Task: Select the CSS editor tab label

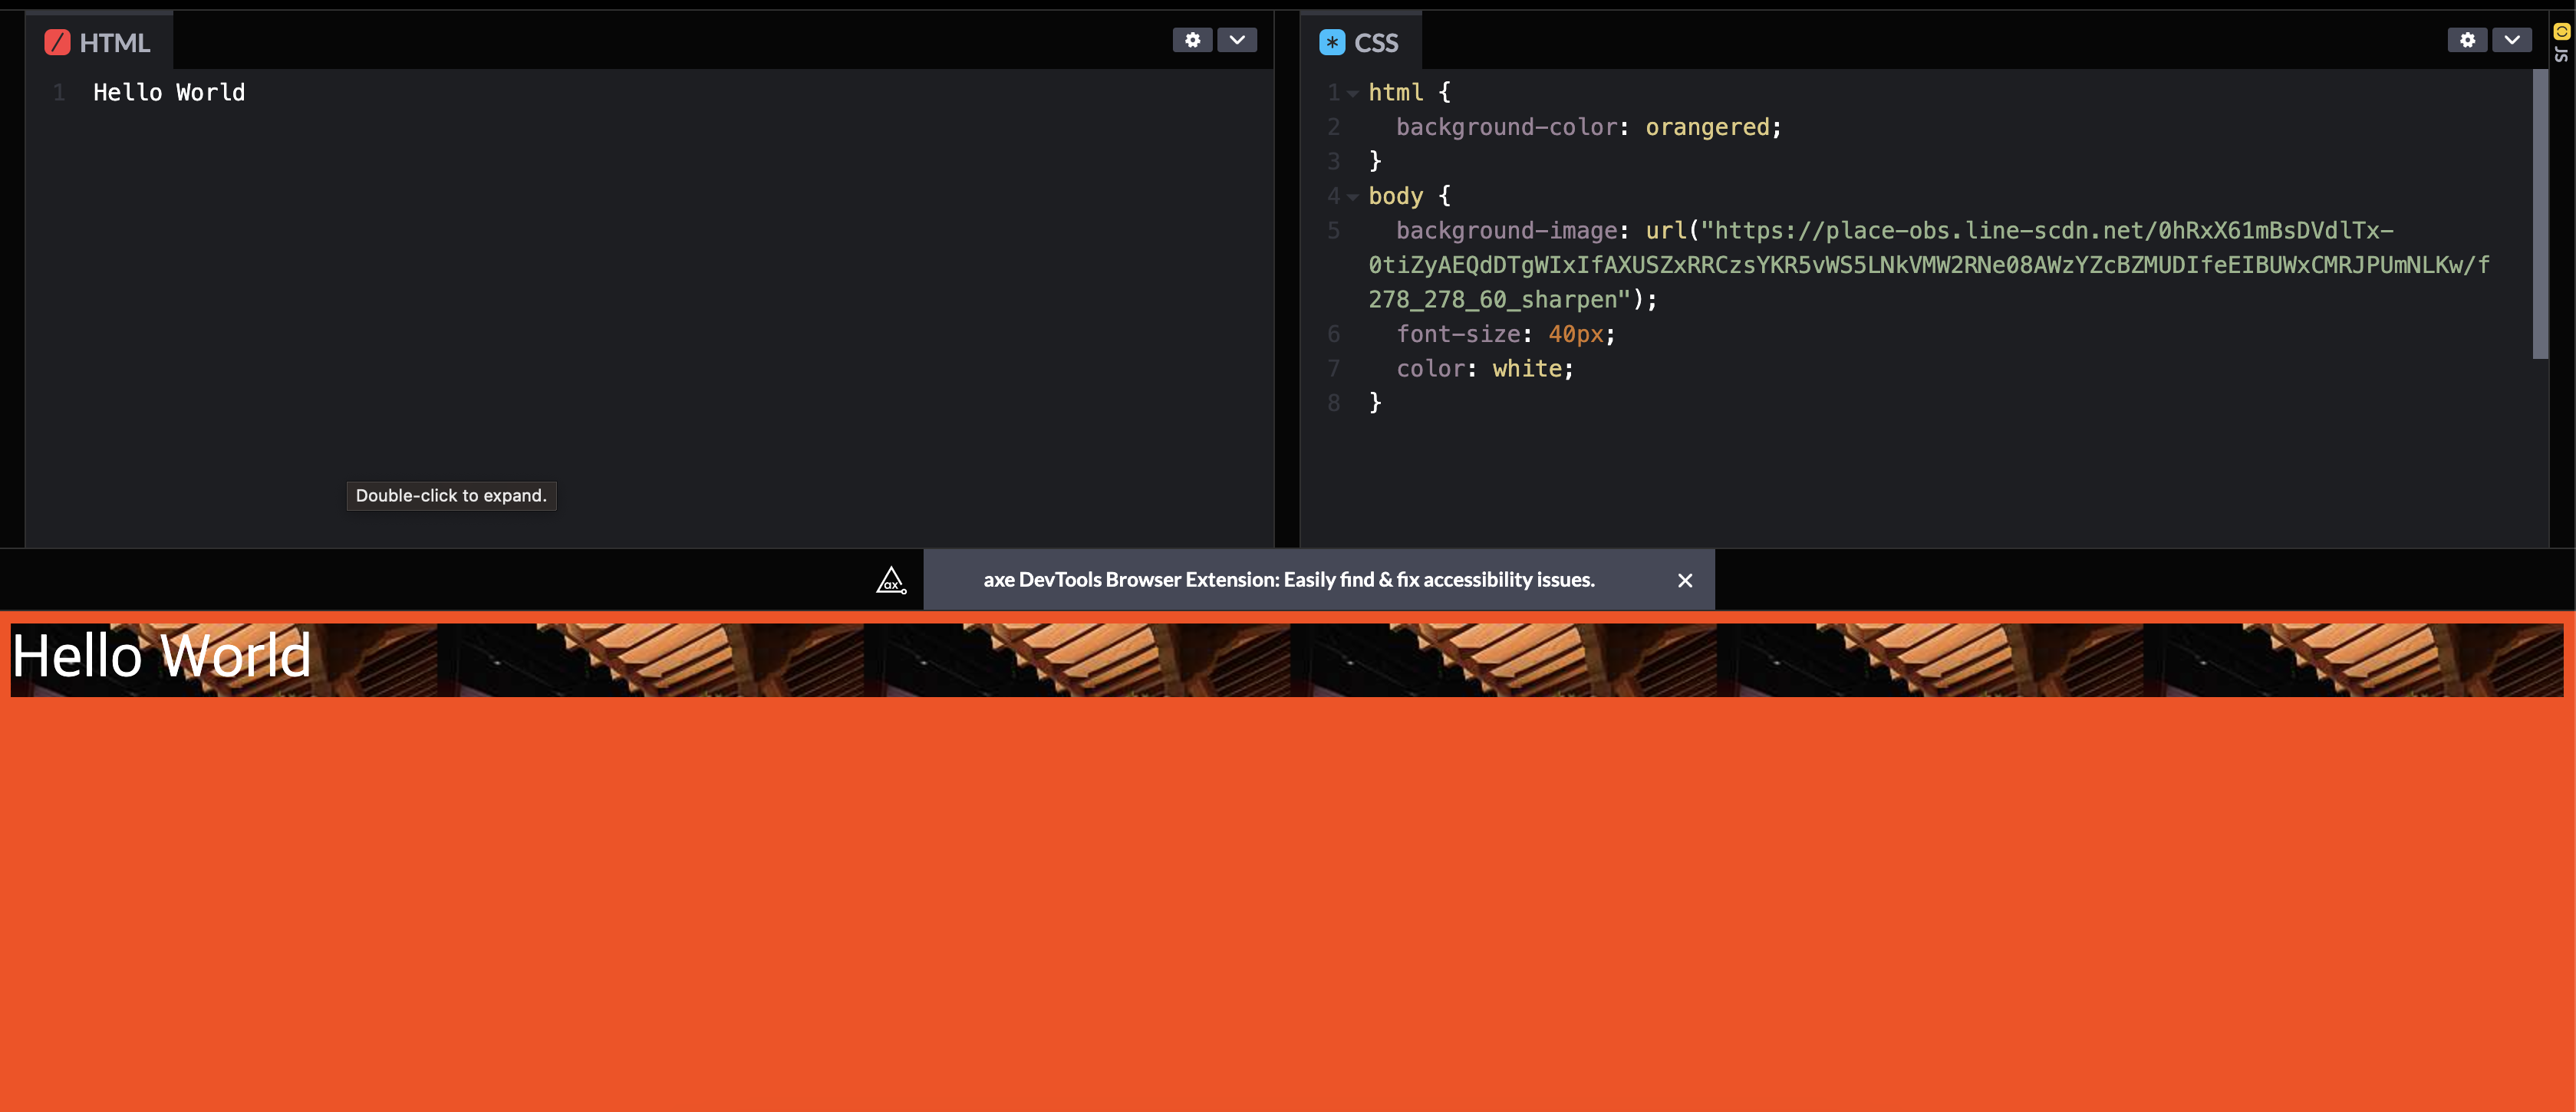Action: click(1376, 43)
